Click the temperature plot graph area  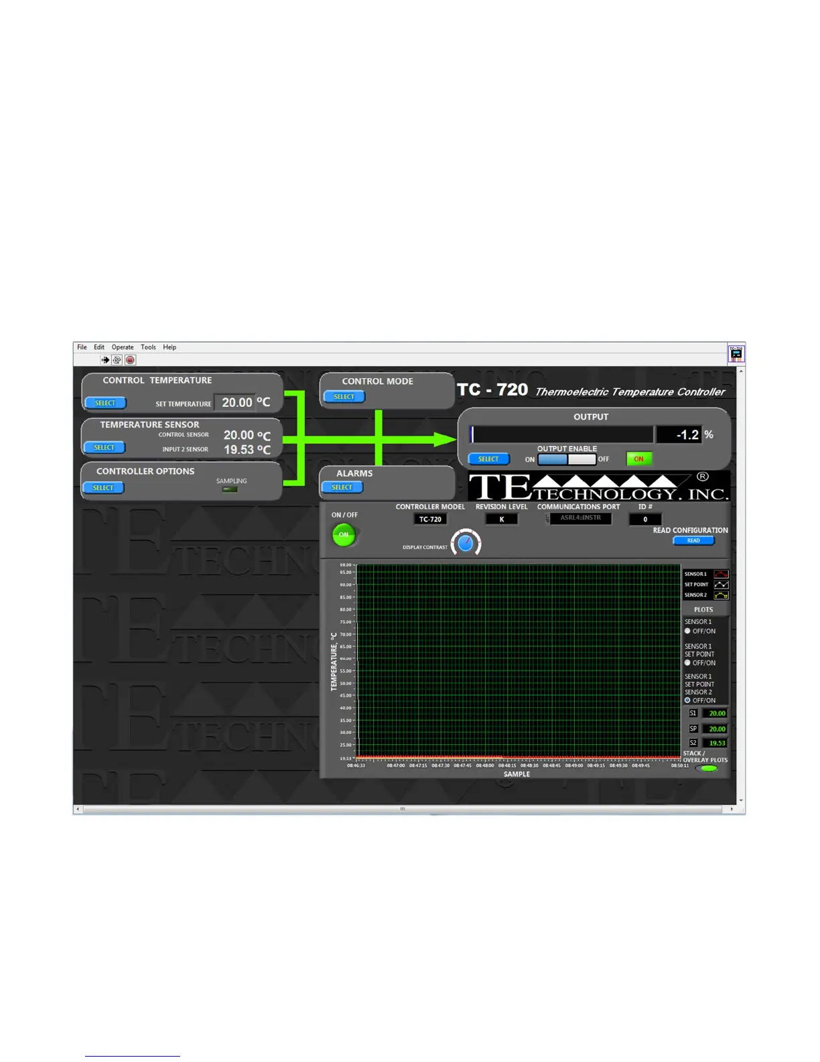coord(519,662)
